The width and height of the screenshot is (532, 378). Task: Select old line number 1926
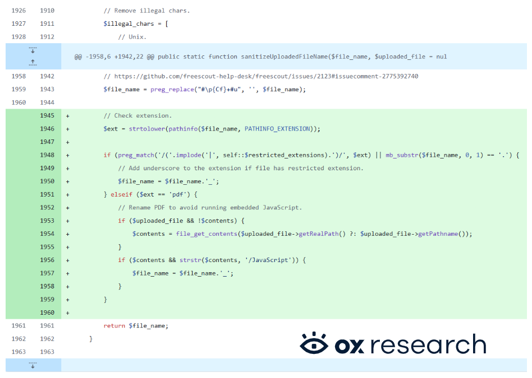coord(19,11)
